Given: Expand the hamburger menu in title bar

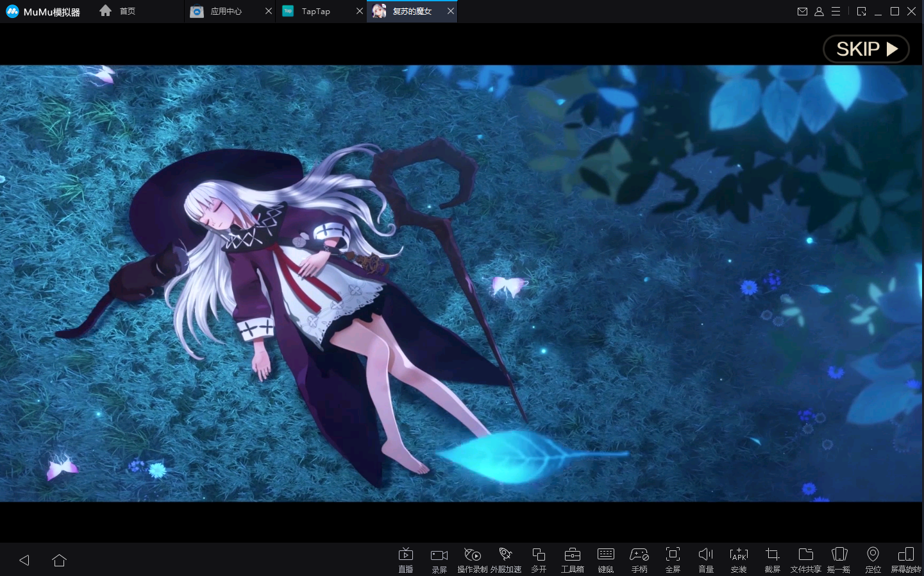Looking at the screenshot, I should tap(836, 12).
